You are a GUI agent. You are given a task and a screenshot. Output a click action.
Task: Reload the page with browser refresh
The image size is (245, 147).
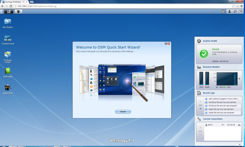[11, 6]
